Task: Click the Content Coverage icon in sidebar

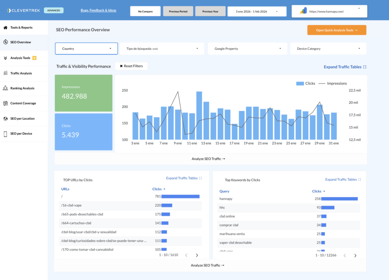Action: coord(5,103)
